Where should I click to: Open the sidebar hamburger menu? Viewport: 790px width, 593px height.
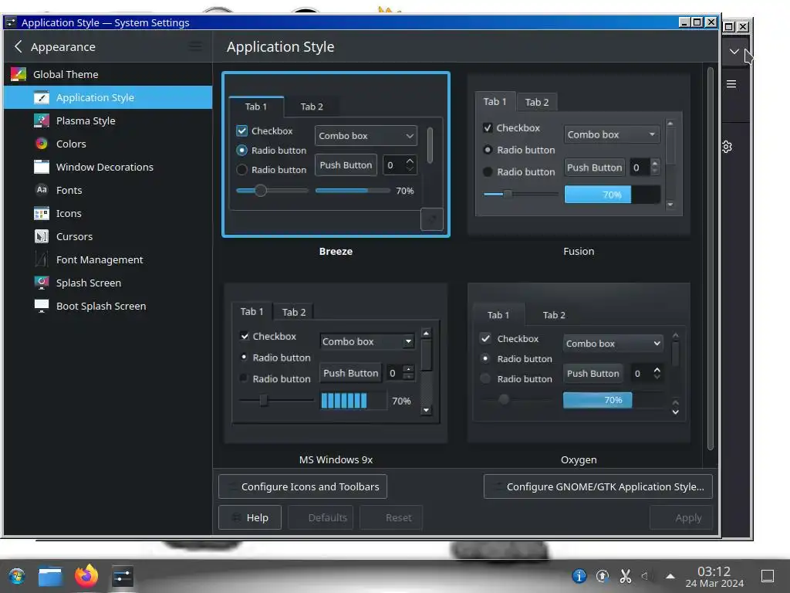tap(195, 46)
